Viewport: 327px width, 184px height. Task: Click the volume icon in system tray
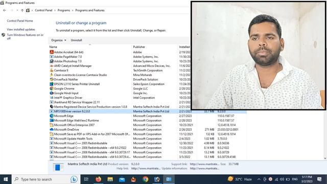click(x=282, y=179)
